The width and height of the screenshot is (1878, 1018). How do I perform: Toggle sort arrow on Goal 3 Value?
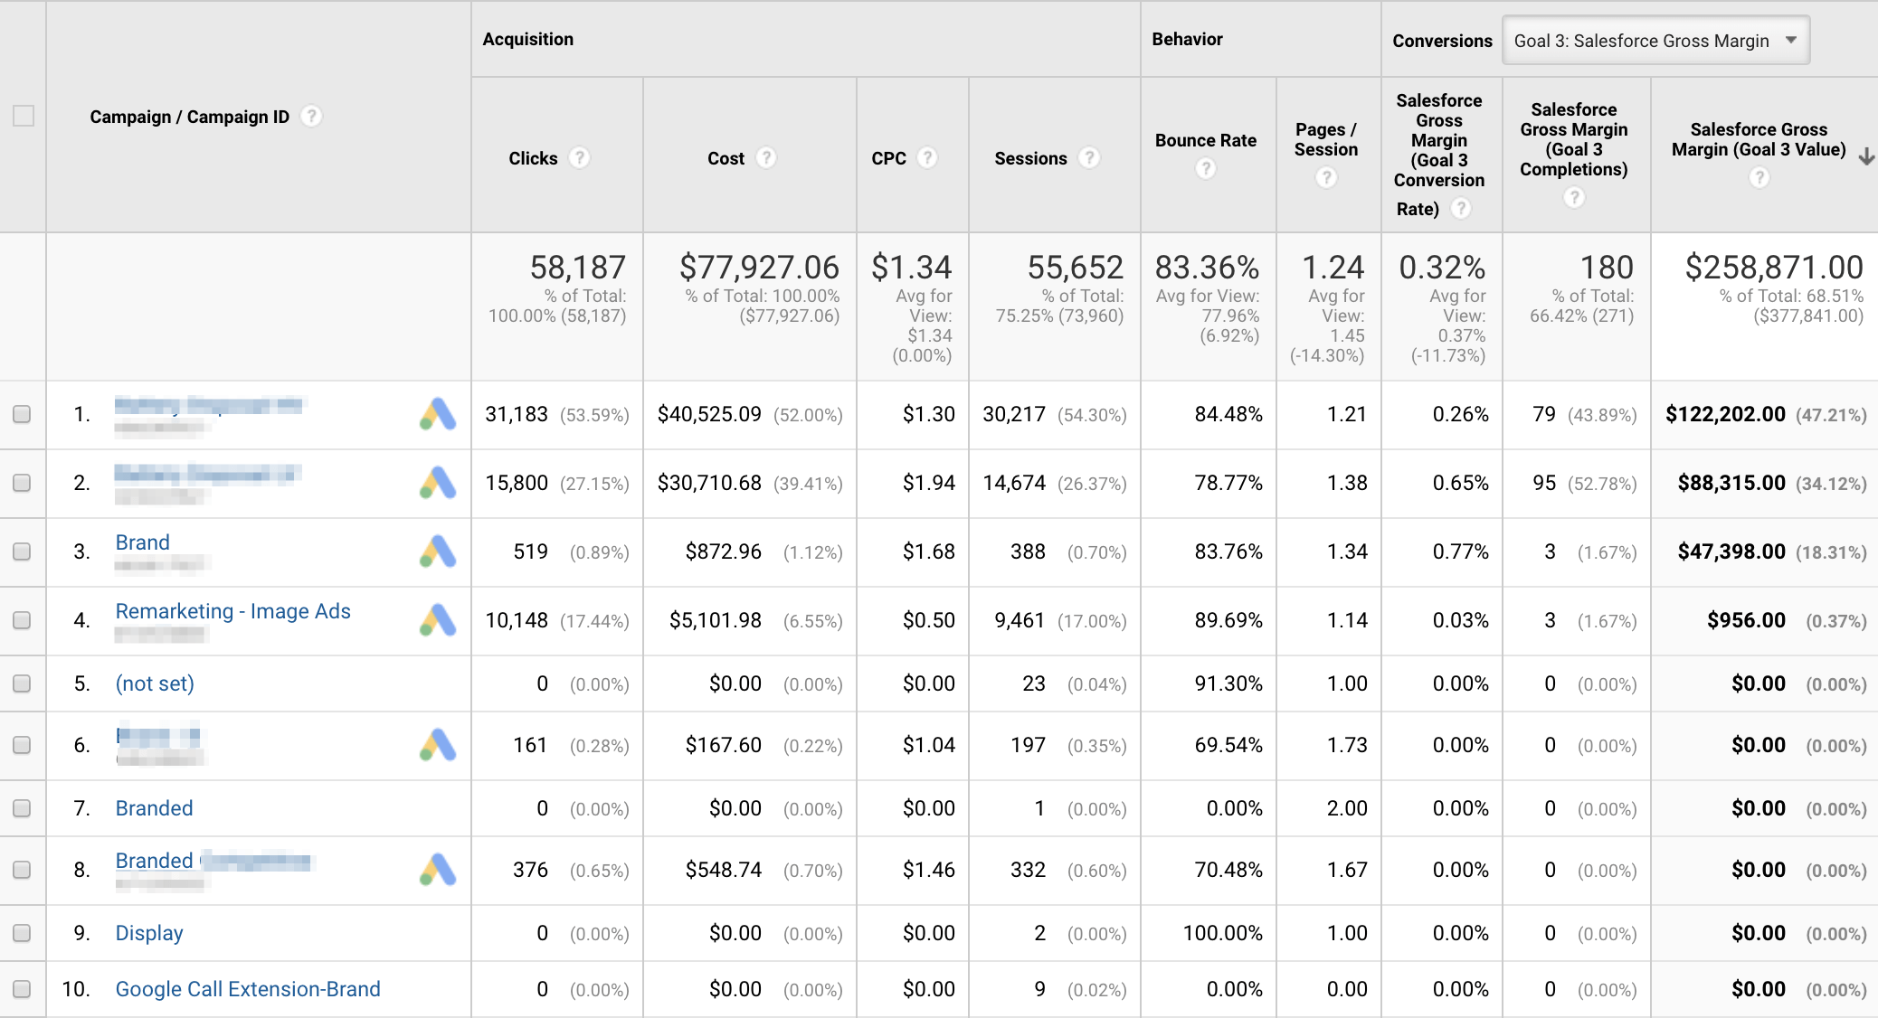click(x=1866, y=156)
